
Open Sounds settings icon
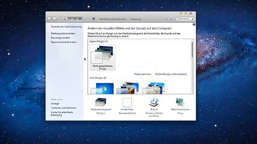pos(154,102)
